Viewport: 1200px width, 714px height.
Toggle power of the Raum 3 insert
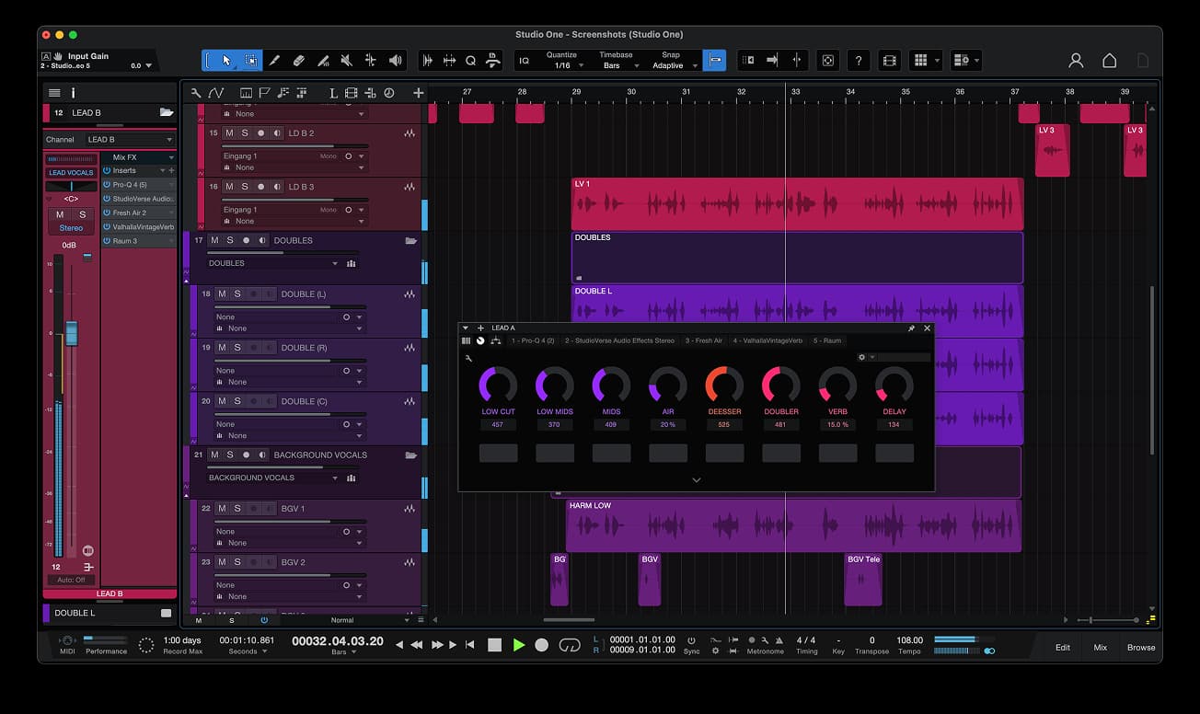[x=107, y=241]
